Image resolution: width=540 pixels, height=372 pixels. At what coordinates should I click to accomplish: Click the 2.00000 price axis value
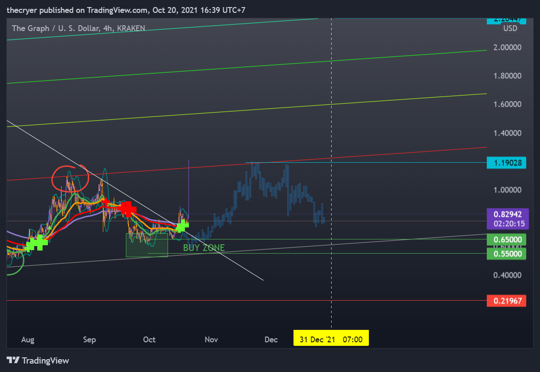(507, 47)
